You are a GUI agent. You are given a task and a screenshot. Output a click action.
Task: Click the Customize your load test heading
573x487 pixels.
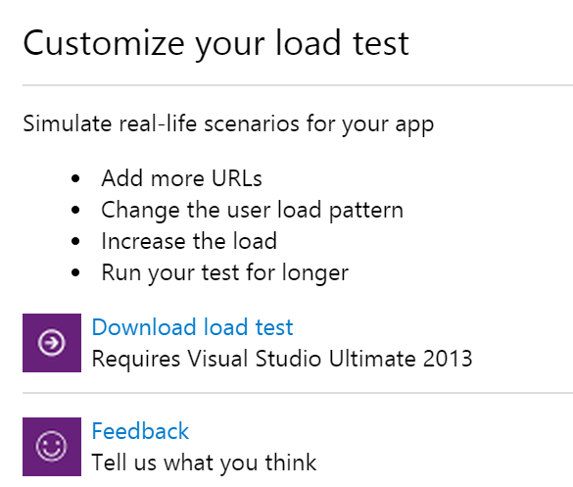coord(215,44)
